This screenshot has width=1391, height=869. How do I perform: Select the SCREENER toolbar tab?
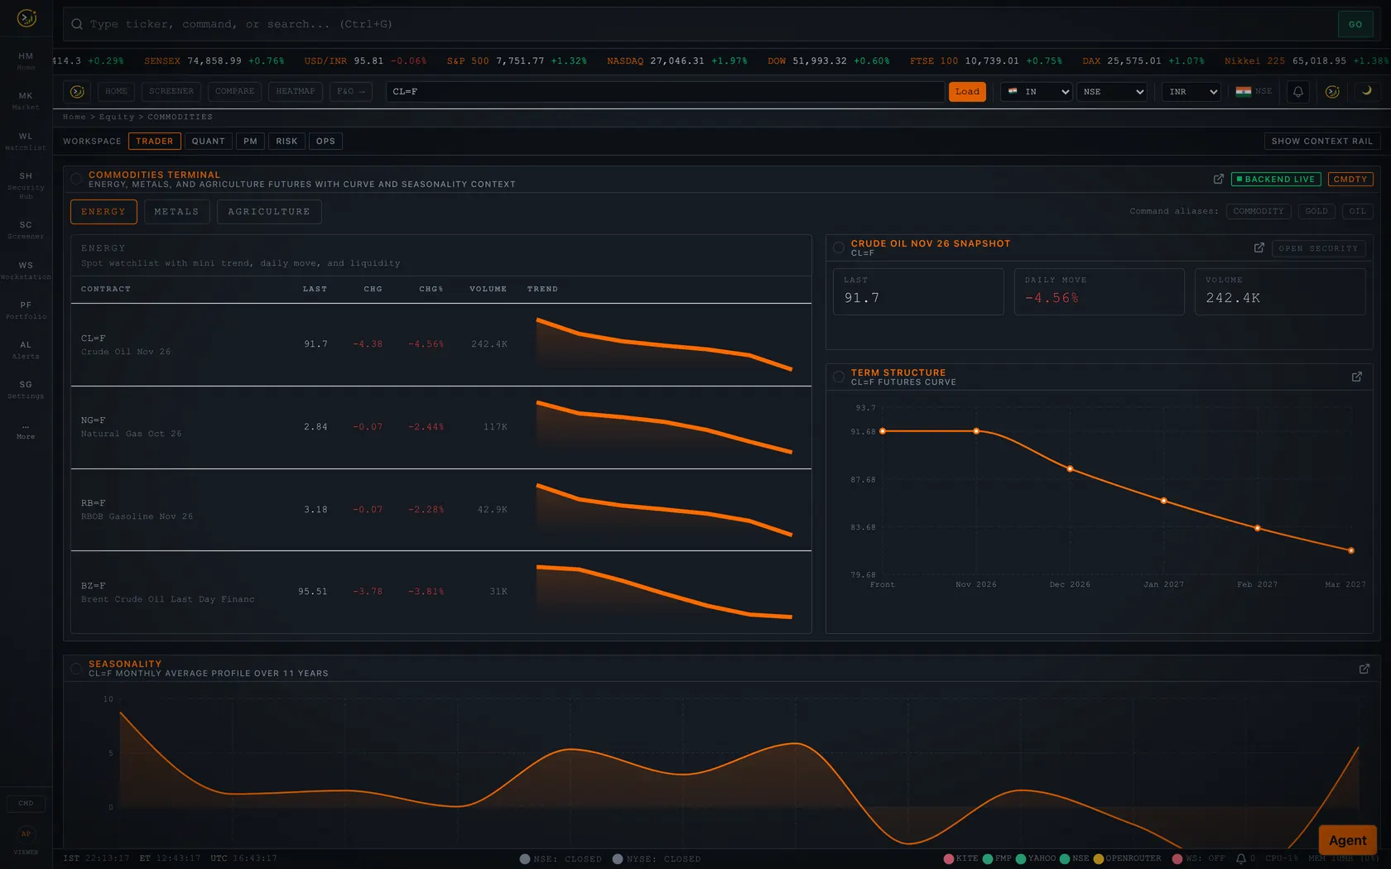pos(171,92)
